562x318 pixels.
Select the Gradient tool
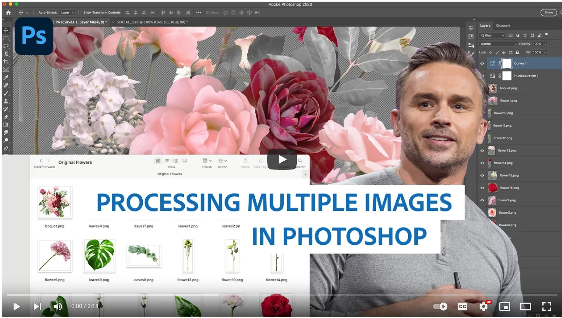[6, 125]
